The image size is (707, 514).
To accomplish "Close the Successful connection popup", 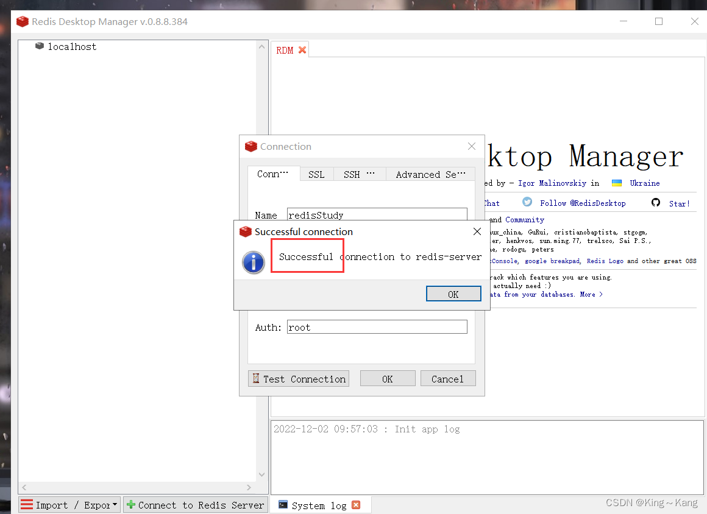I will coord(477,231).
